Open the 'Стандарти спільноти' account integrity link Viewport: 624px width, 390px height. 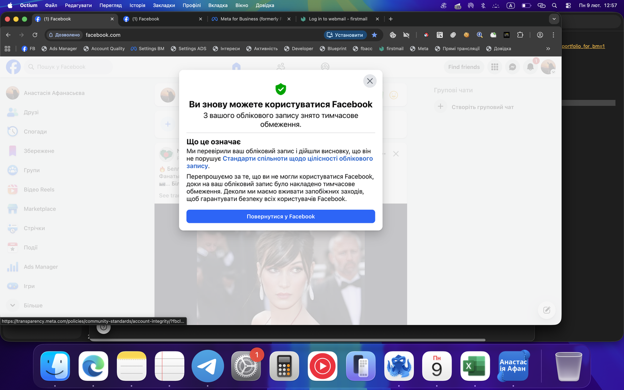280,162
